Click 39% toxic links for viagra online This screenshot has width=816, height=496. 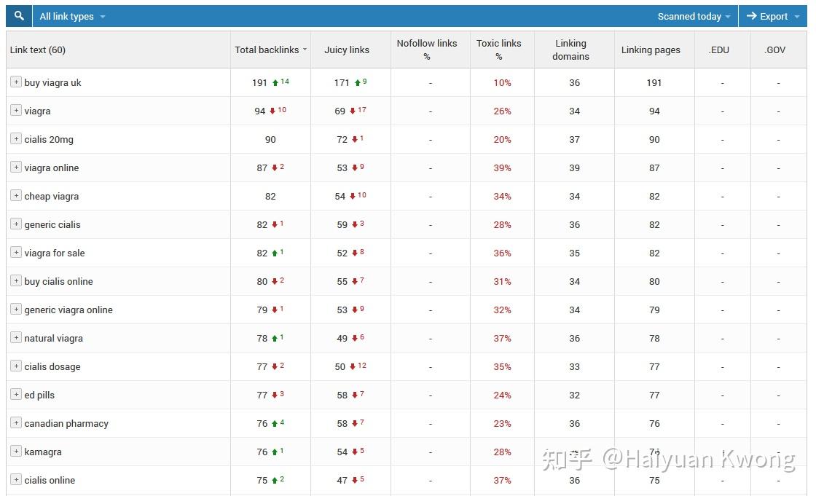[x=502, y=168]
